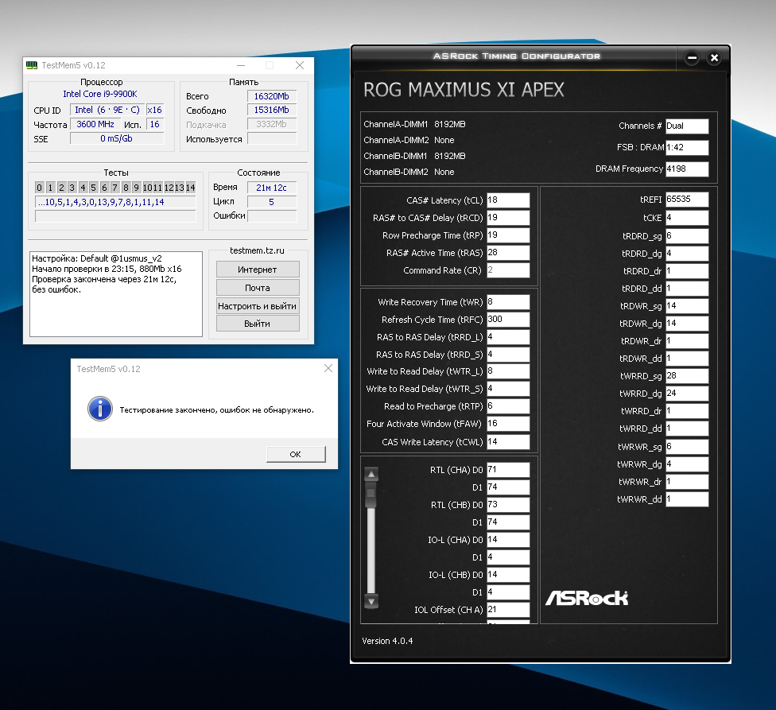Click the RTL panel scrollbar thumb
The height and width of the screenshot is (710, 776).
pos(371,495)
